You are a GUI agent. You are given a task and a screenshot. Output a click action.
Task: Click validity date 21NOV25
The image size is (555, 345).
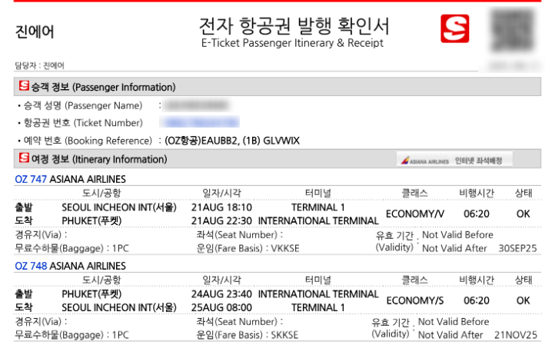click(x=516, y=335)
